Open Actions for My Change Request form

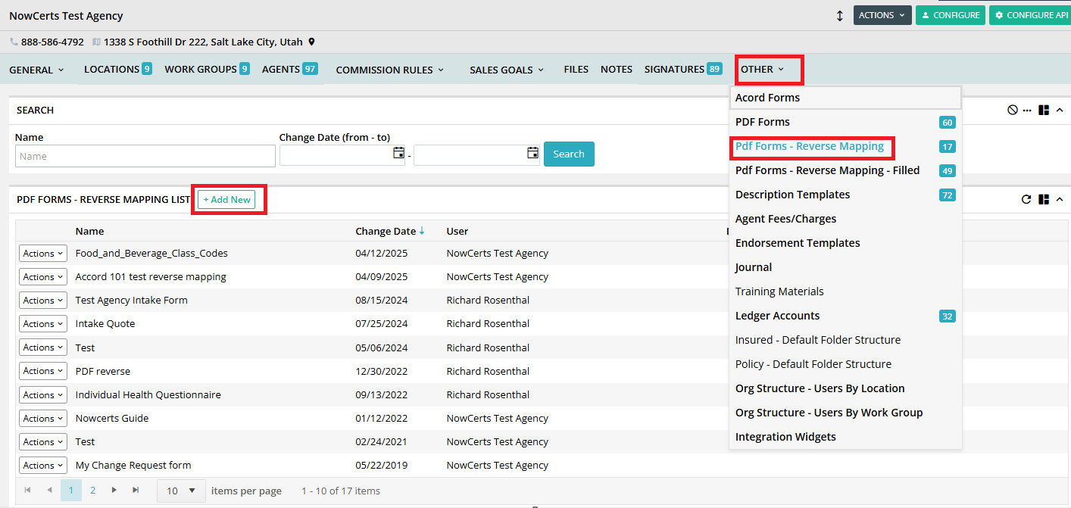43,466
